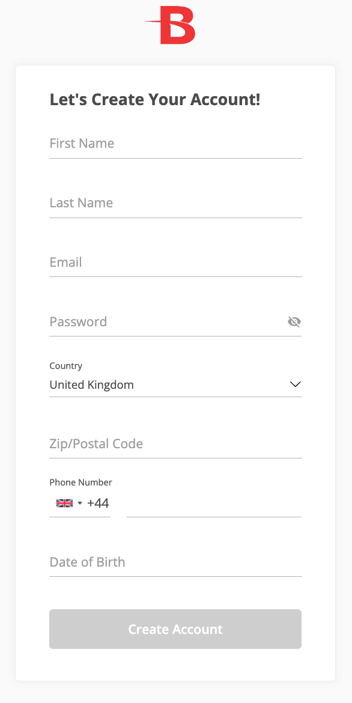Click into the Email field
This screenshot has width=352, height=703.
click(175, 263)
